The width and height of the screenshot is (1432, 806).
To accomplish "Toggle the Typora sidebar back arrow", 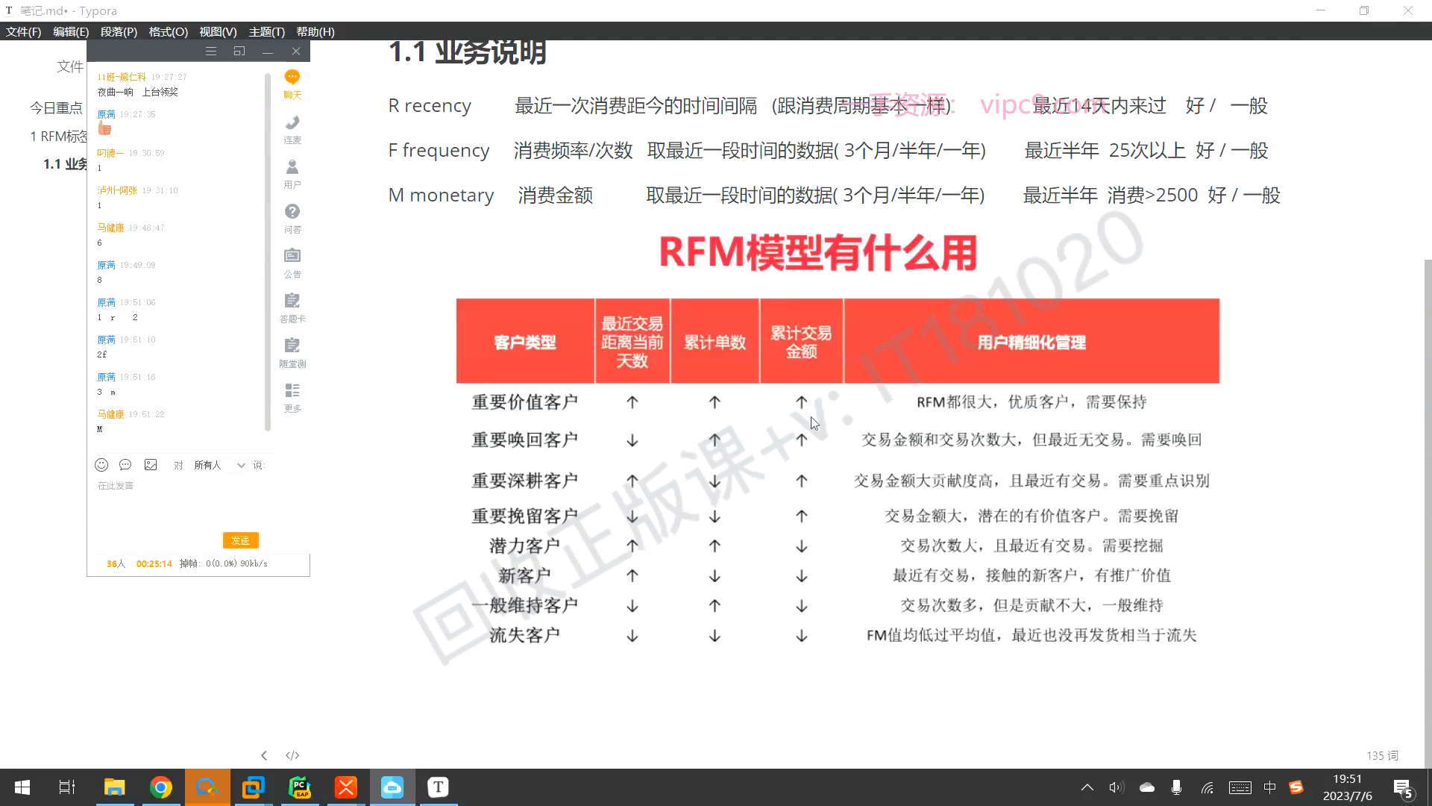I will 264,755.
